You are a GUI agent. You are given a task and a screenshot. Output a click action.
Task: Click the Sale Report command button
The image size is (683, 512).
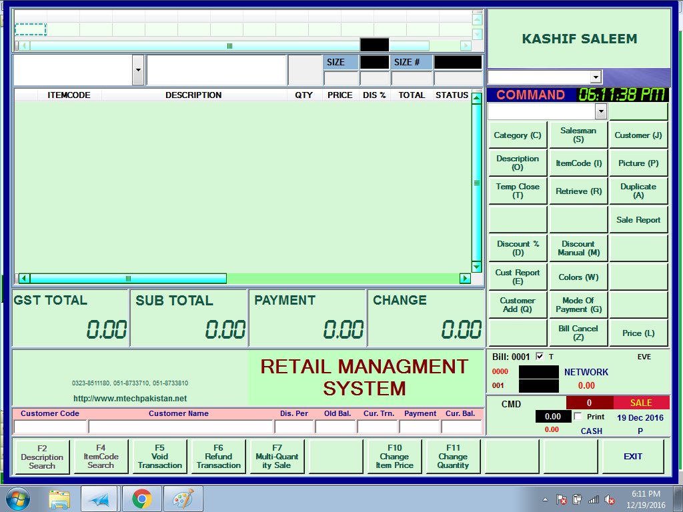coord(638,220)
